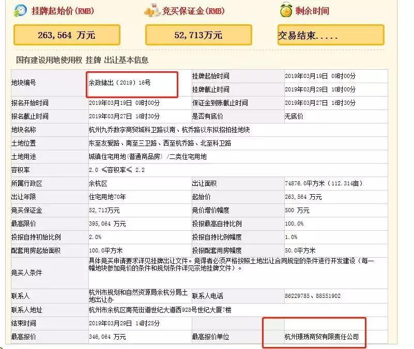
Task: Select maximum price limit 395,064 万元
Action: tap(107, 224)
